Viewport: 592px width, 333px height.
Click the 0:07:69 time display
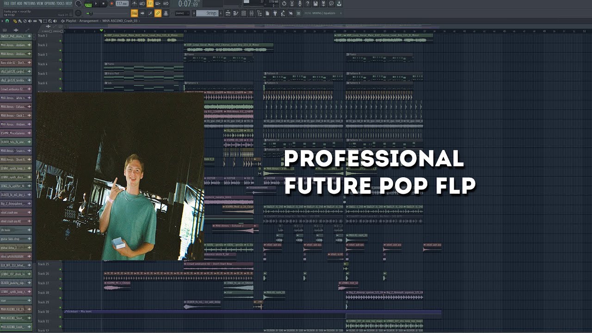click(x=188, y=4)
